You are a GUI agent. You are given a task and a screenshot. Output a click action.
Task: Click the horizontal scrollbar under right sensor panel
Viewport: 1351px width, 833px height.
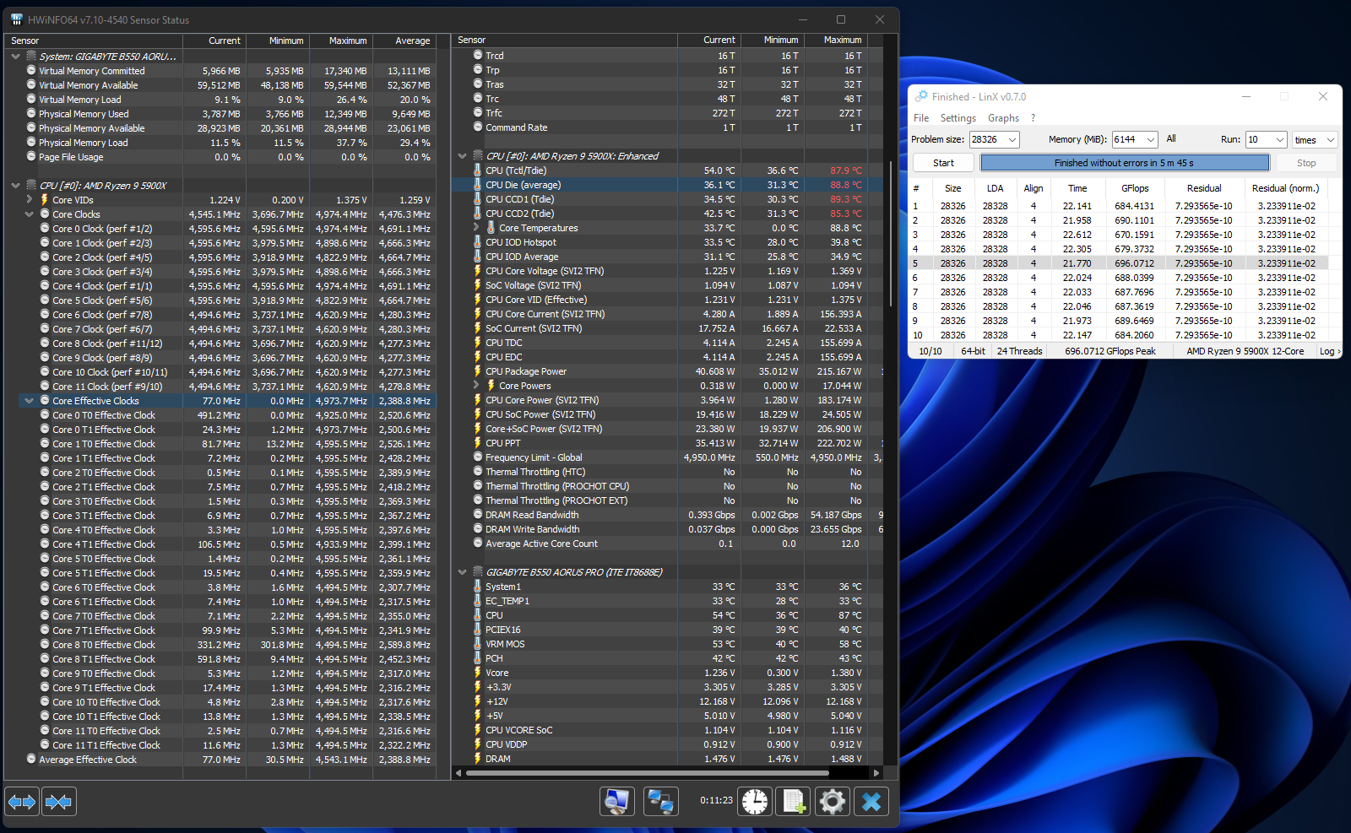click(x=646, y=772)
